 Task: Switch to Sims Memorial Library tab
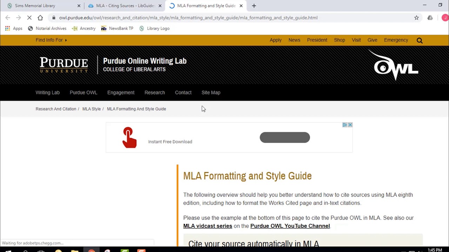pyautogui.click(x=43, y=6)
